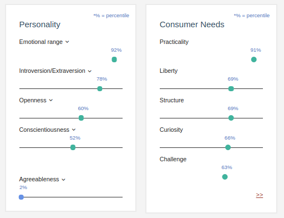Click the Liberty 69% slider dot
284x218 pixels.
231,88
